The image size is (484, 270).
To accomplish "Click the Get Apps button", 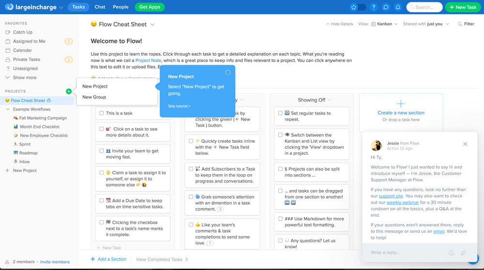I will point(150,7).
